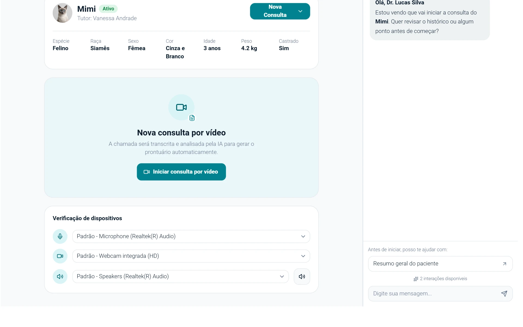Click the Fêmea sex value
Image resolution: width=523 pixels, height=327 pixels.
(137, 48)
